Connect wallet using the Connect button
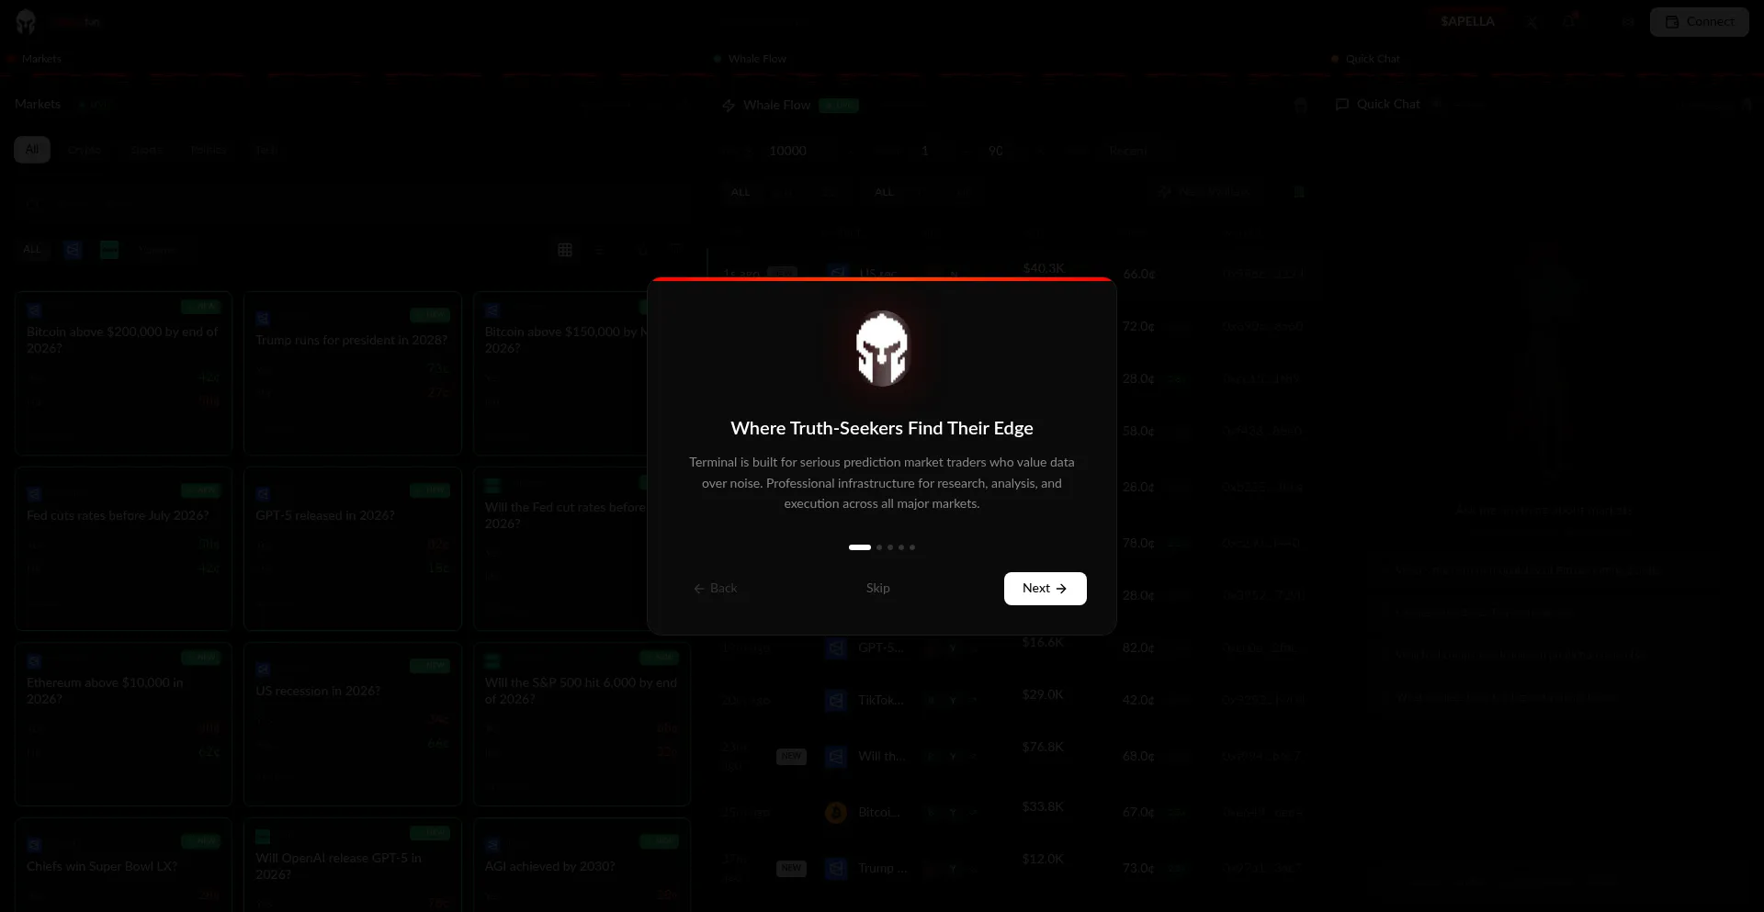Image resolution: width=1764 pixels, height=912 pixels. click(x=1699, y=22)
